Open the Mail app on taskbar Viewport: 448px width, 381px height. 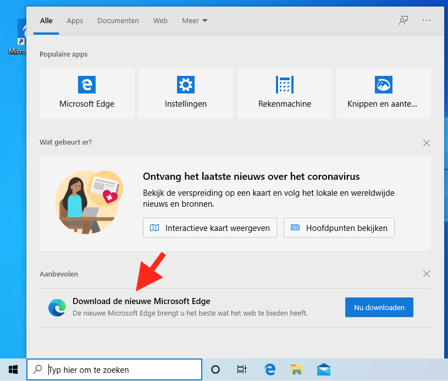(x=324, y=369)
